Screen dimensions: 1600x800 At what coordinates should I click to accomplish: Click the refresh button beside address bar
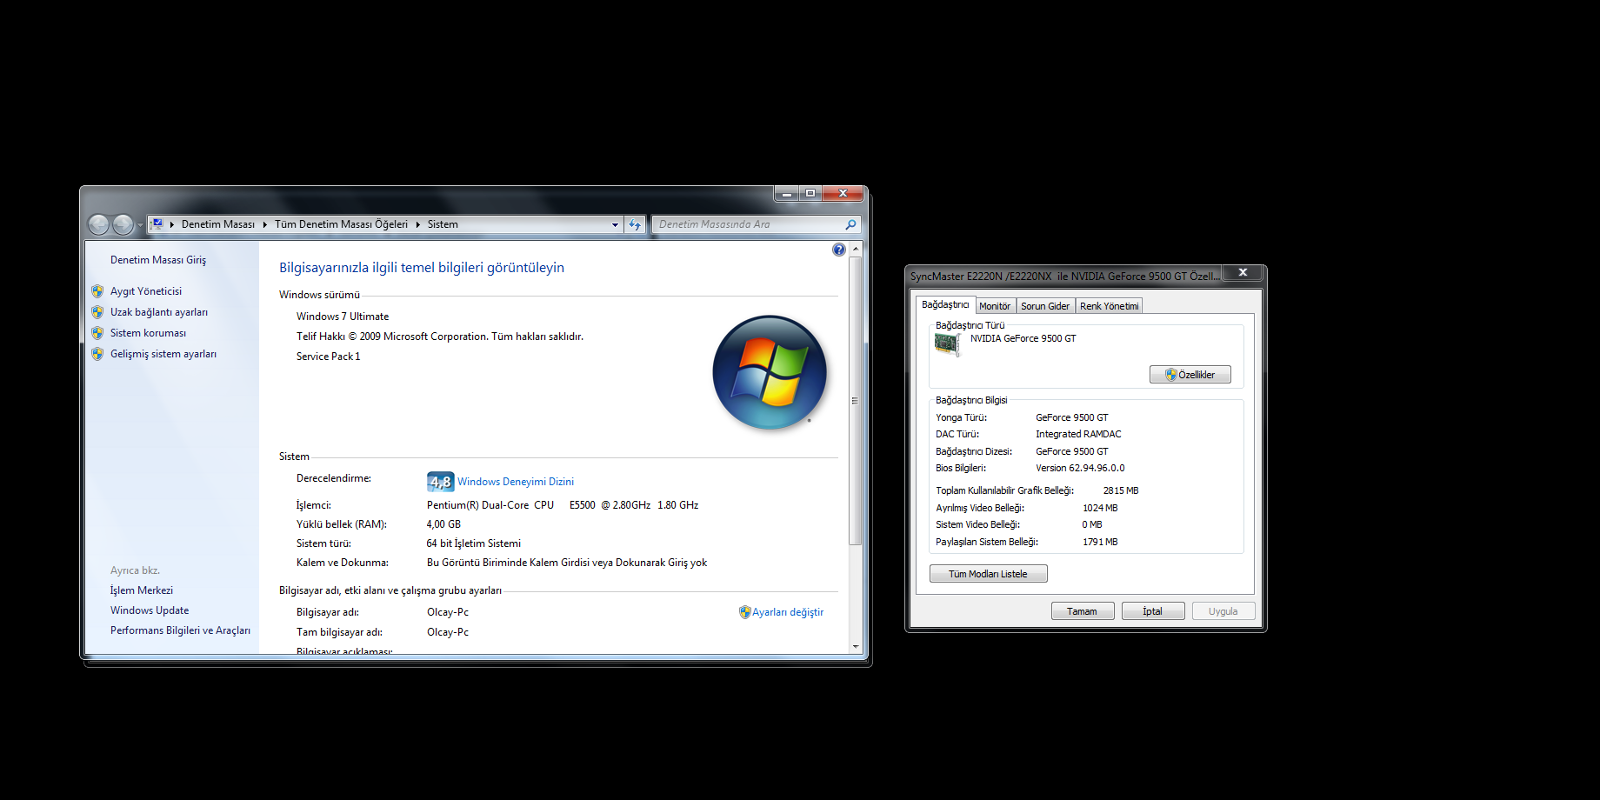(635, 224)
